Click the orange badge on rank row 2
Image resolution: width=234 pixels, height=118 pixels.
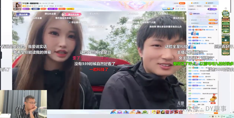213,23
